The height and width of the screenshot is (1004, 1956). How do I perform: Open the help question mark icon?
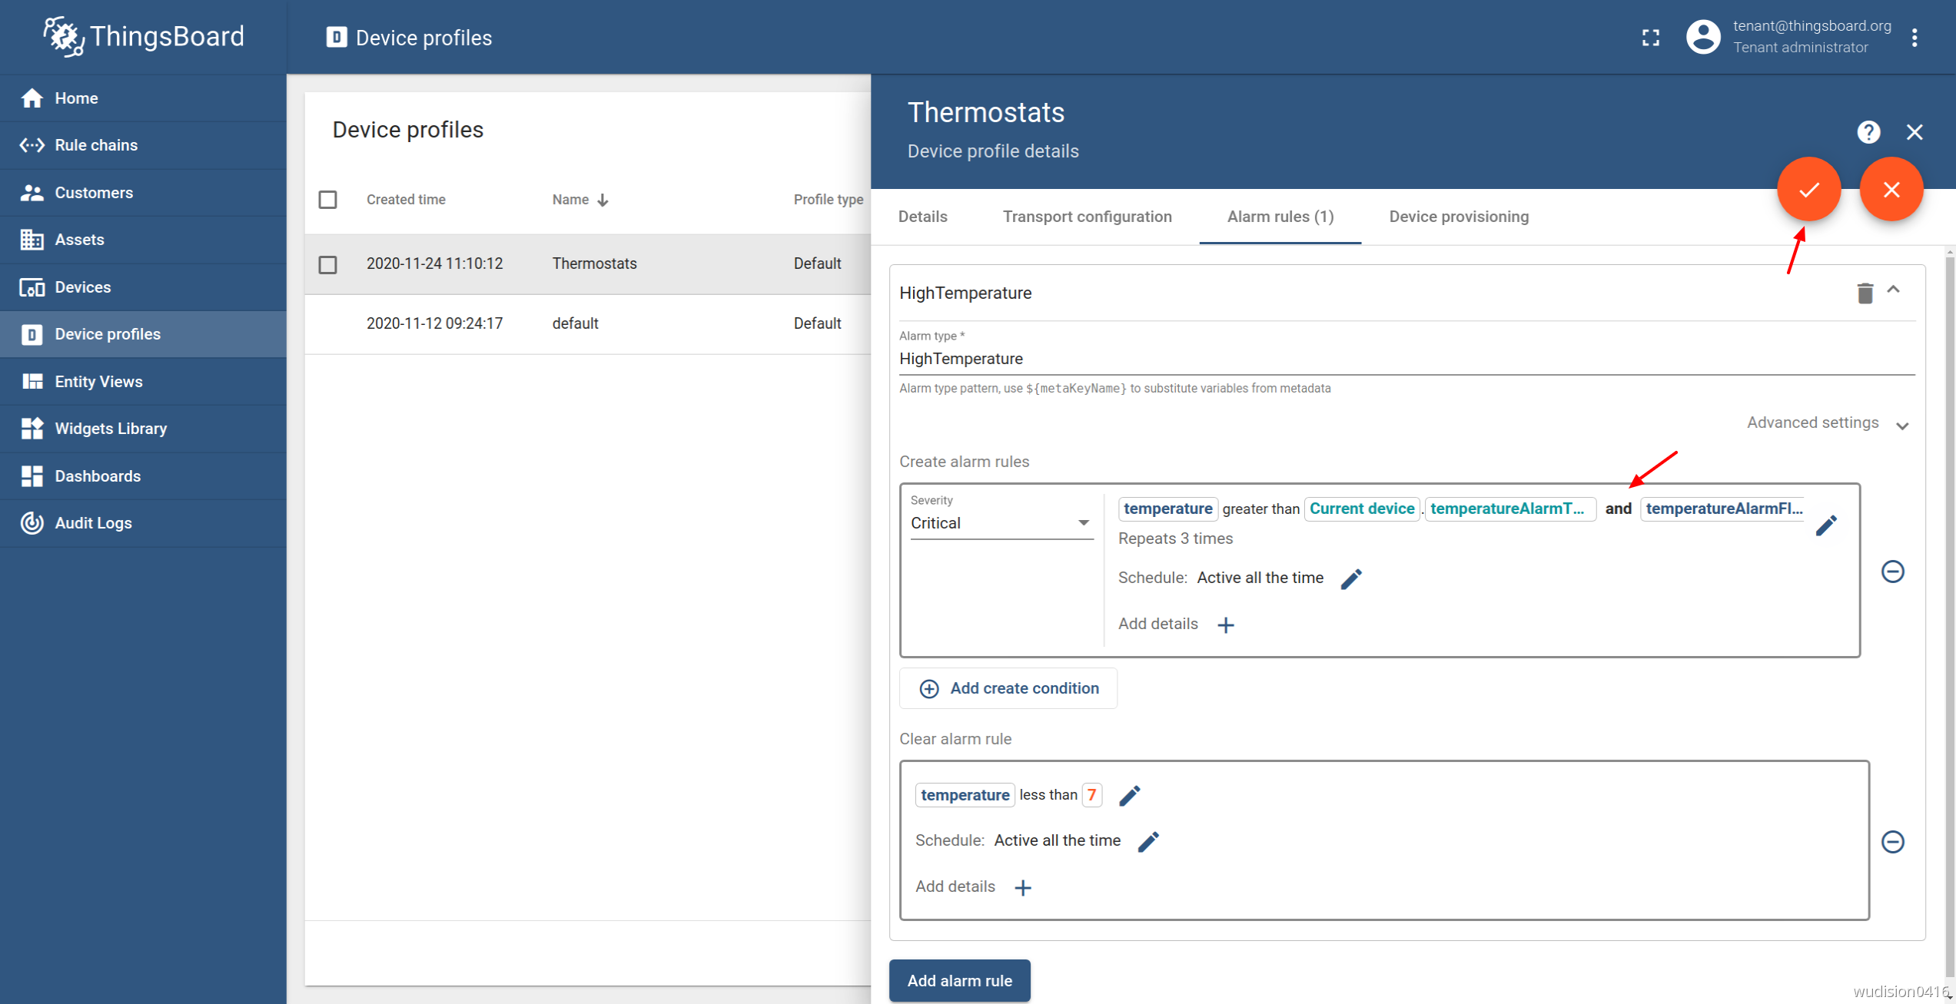point(1868,132)
